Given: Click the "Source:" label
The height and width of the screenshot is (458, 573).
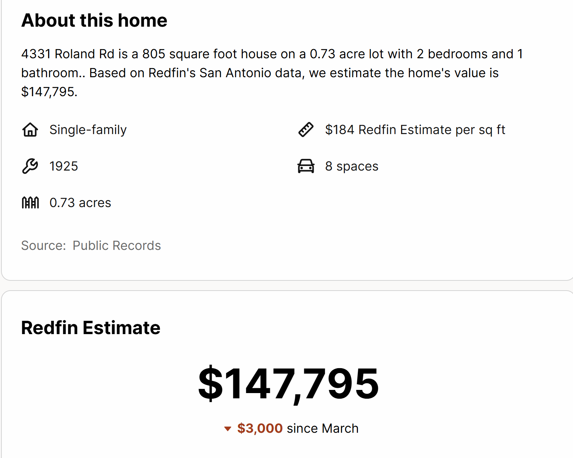Looking at the screenshot, I should point(44,246).
